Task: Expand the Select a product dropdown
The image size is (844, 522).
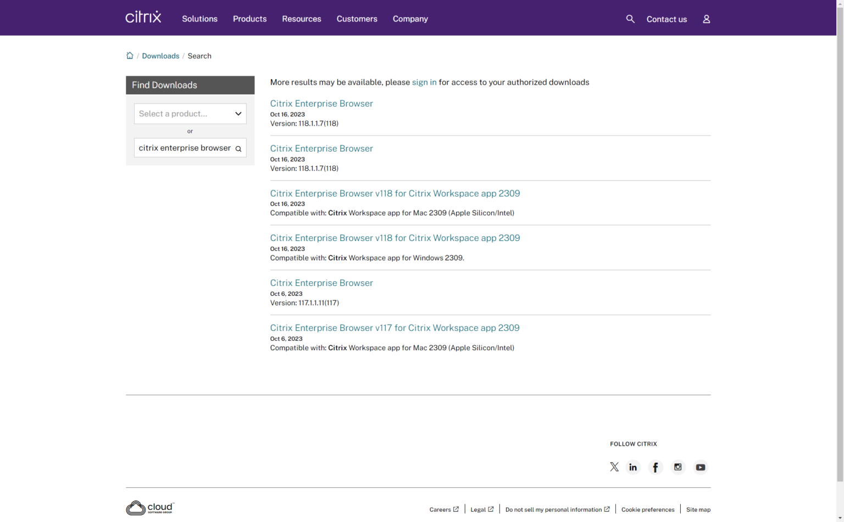Action: point(190,114)
